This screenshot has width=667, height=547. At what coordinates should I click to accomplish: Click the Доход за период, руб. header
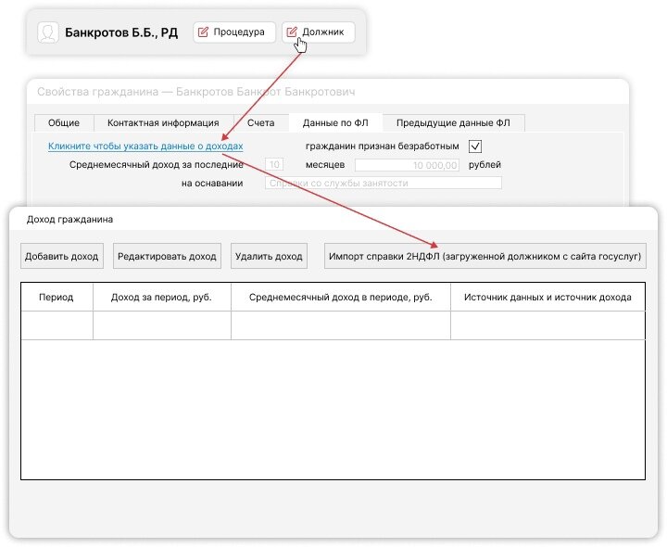coord(161,297)
